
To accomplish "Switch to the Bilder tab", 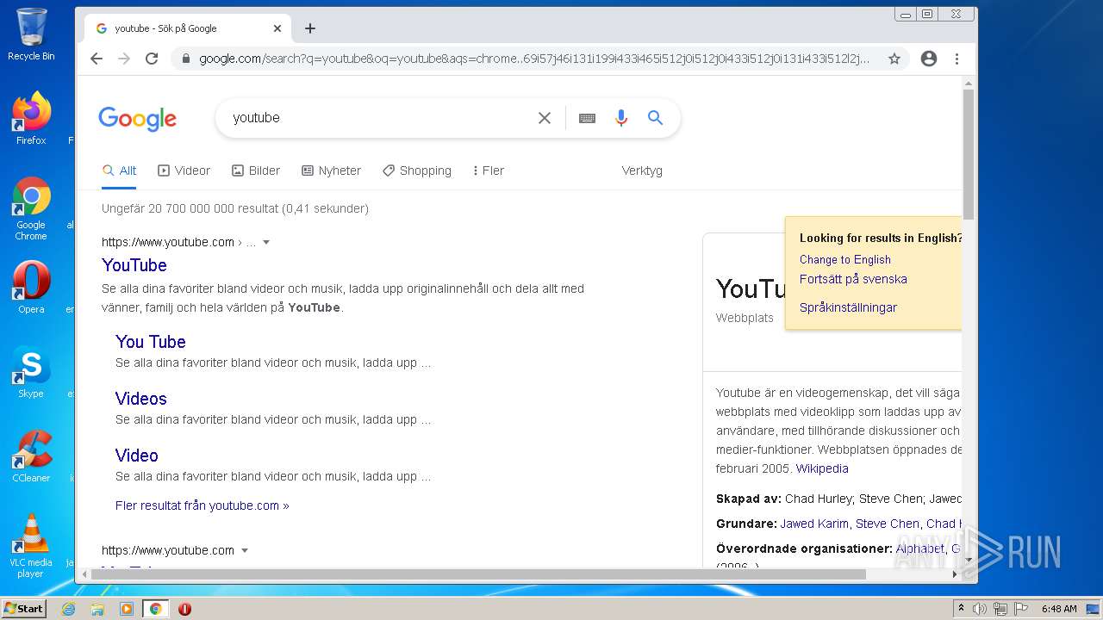I will (x=256, y=170).
